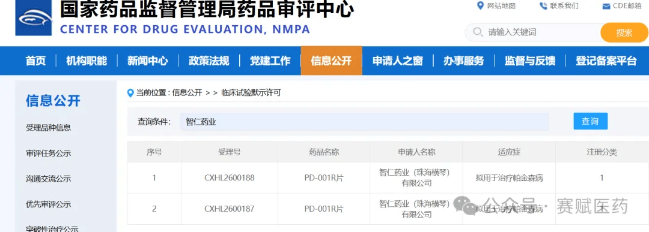Open the 党建工作 menu

click(x=270, y=61)
